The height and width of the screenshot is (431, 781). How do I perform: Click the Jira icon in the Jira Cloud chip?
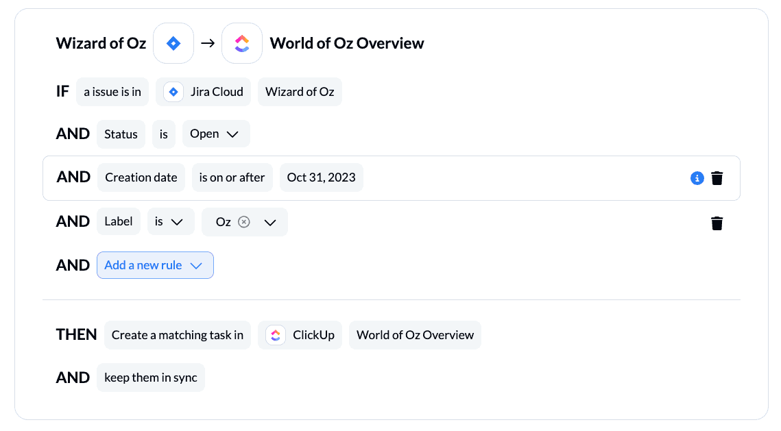click(173, 92)
